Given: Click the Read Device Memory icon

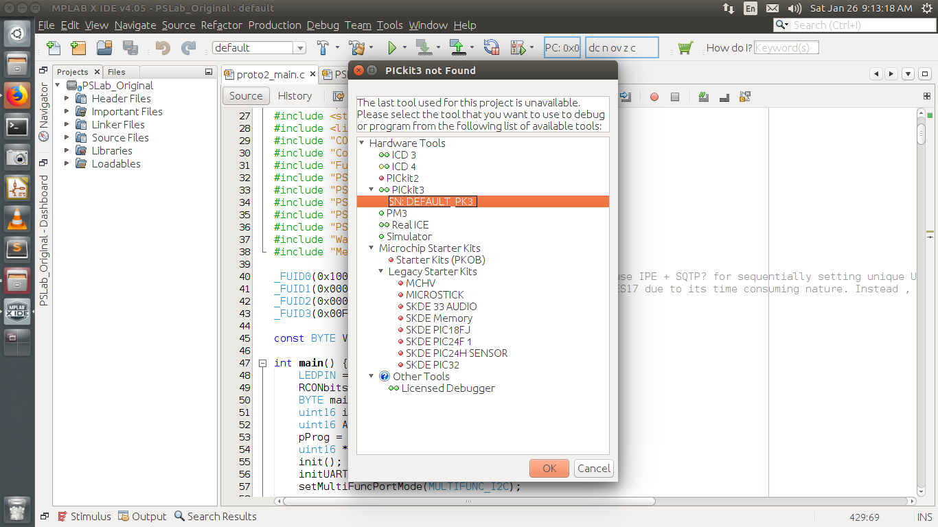Looking at the screenshot, I should 458,48.
